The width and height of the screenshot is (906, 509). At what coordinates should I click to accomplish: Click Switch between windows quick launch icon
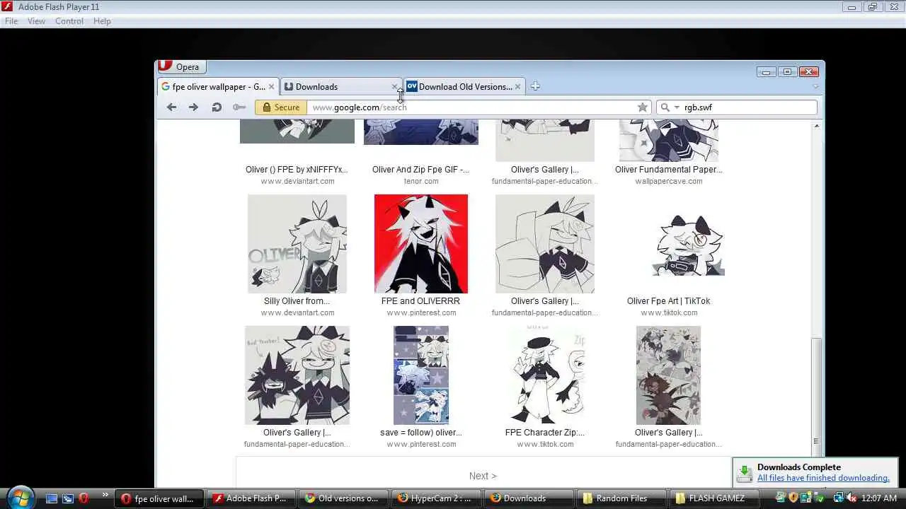tap(68, 498)
